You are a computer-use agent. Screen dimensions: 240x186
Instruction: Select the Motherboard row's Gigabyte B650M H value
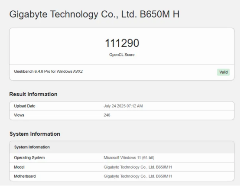tap(138, 176)
